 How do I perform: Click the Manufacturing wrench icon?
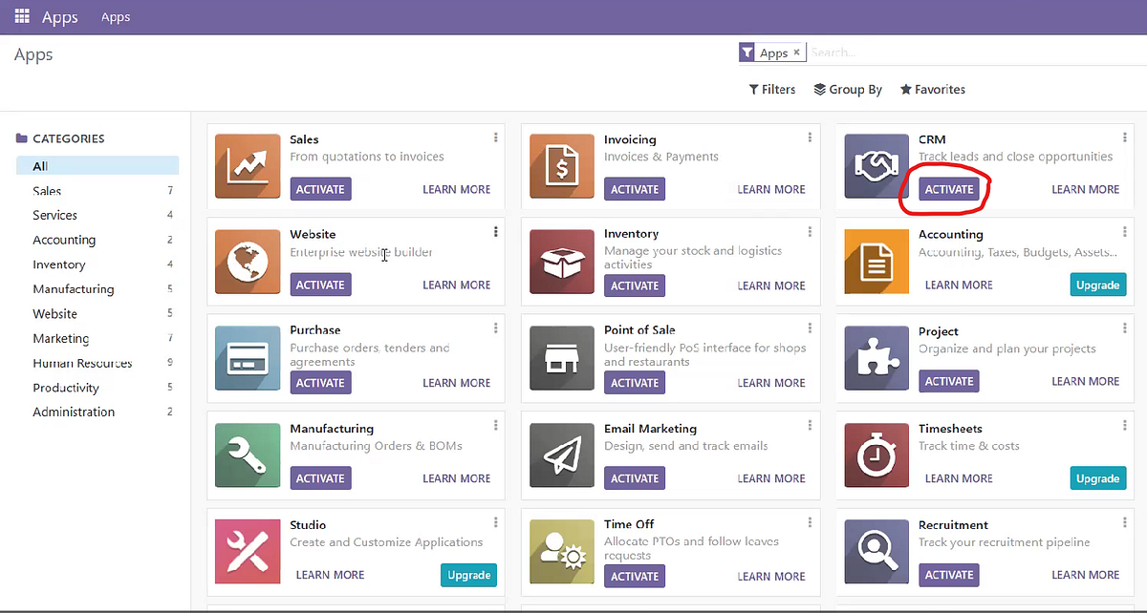[x=248, y=455]
